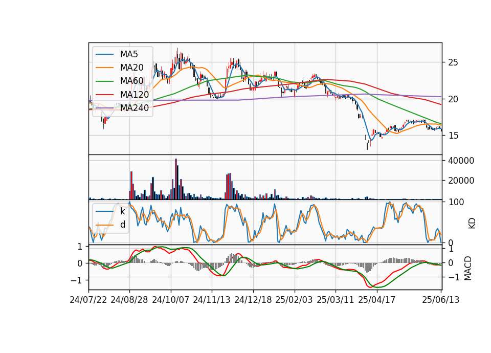This screenshot has height=353, width=491.
Task: Click the 24/12/18 date axis label
Action: click(253, 300)
